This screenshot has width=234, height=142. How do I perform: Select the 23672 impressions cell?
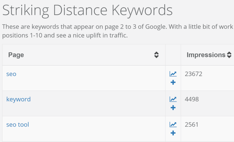pos(193,74)
